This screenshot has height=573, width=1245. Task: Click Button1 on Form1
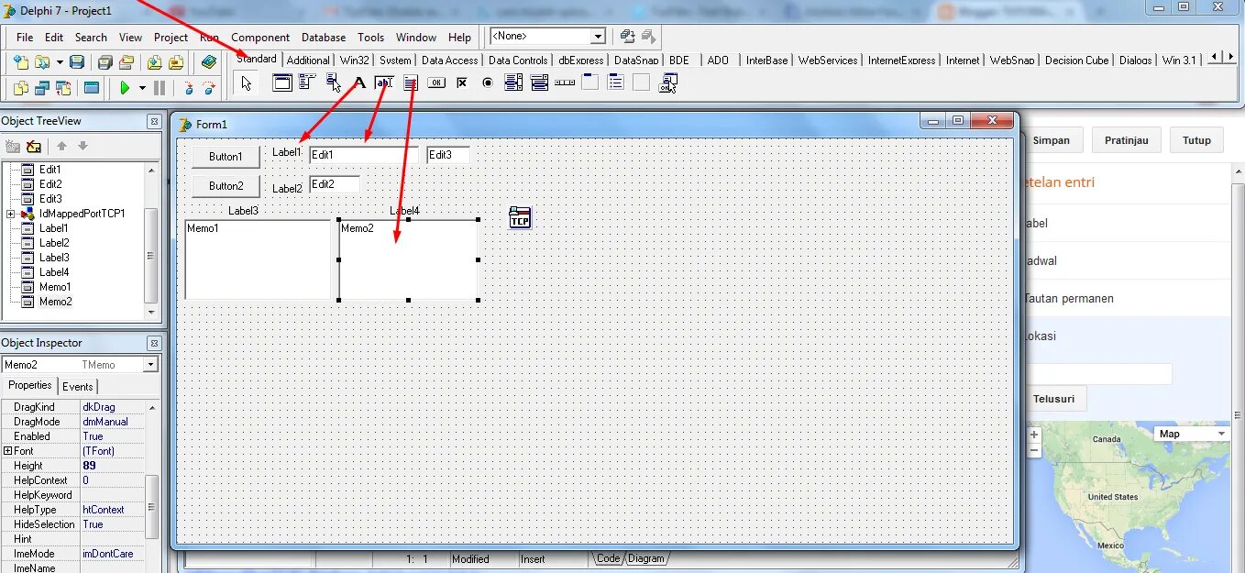click(x=226, y=157)
